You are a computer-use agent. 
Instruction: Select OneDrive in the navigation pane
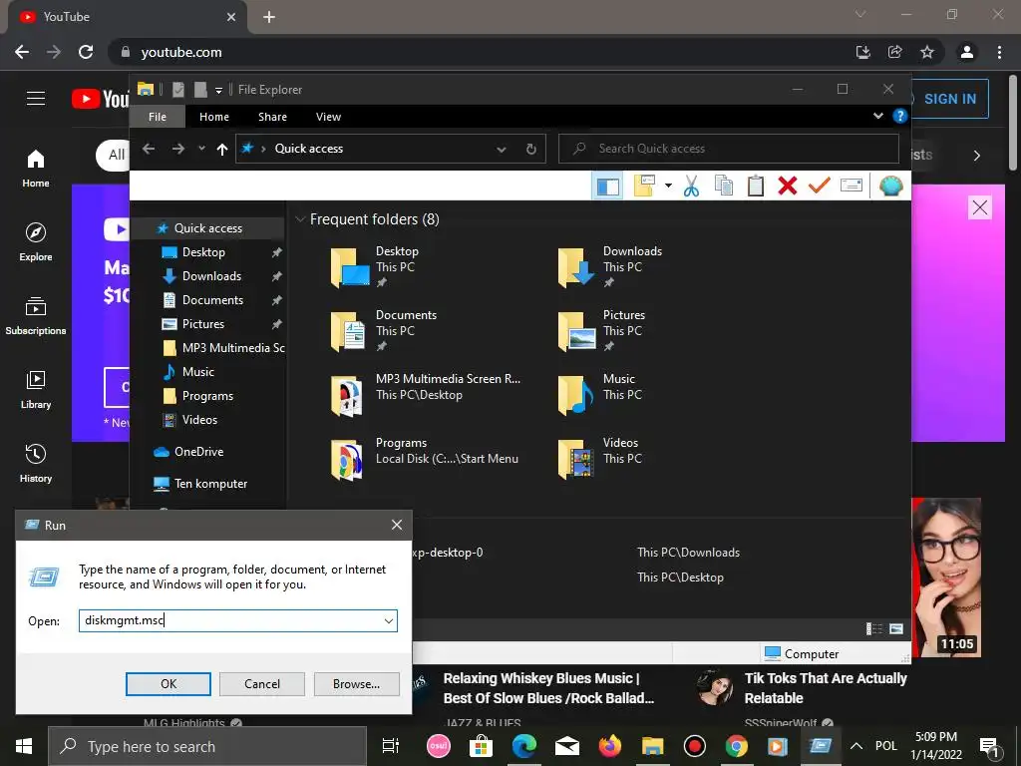198,452
